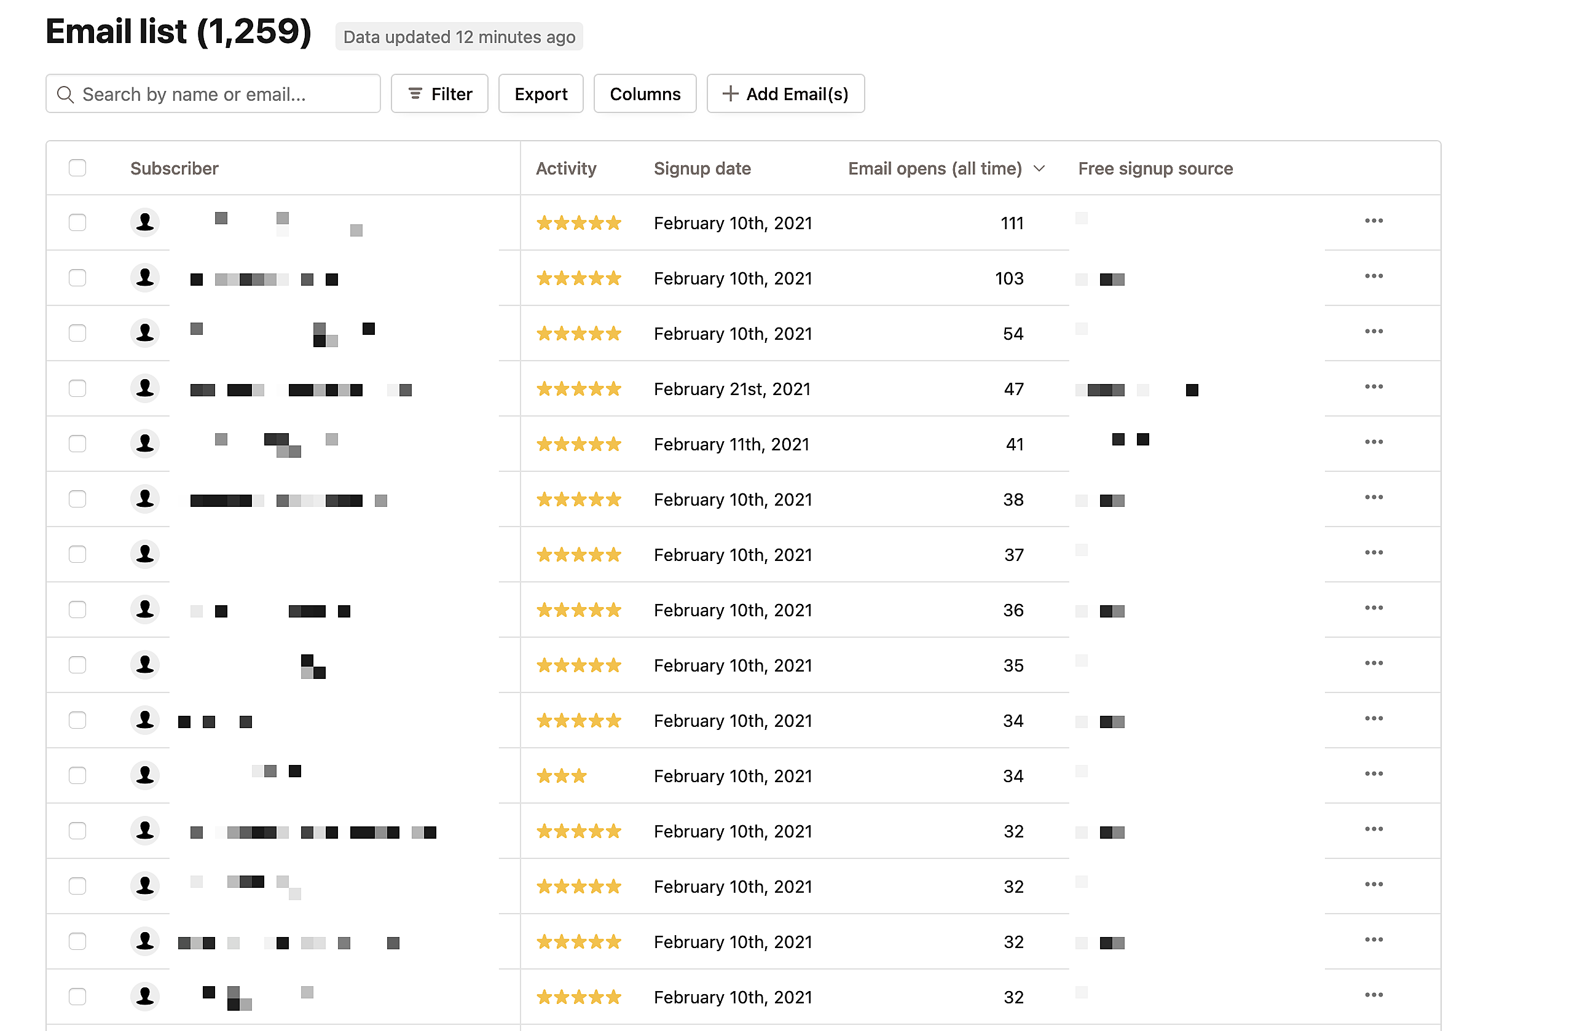
Task: Open three-dot menu for three-star subscriber row
Action: point(1373,774)
